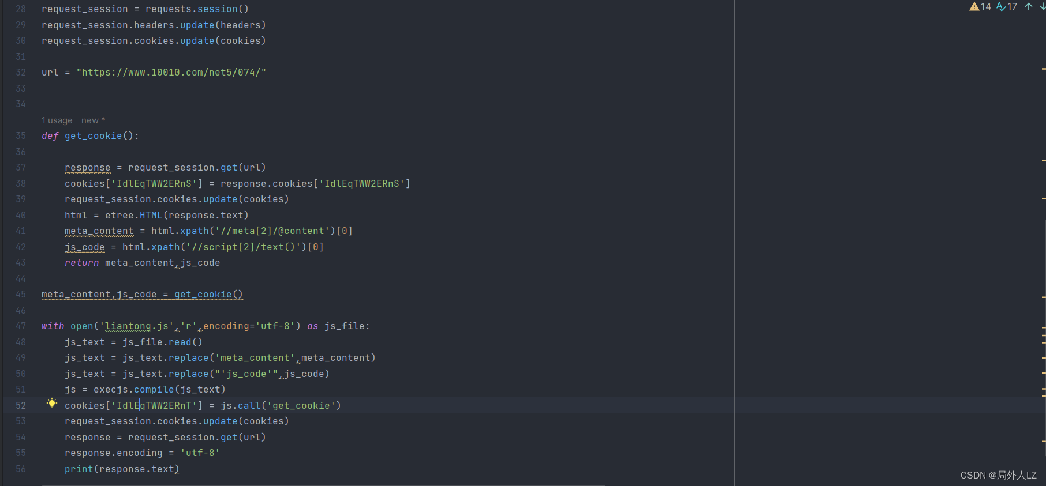Click line number 35 in the gutter
Viewport: 1046px width, 486px height.
[21, 136]
